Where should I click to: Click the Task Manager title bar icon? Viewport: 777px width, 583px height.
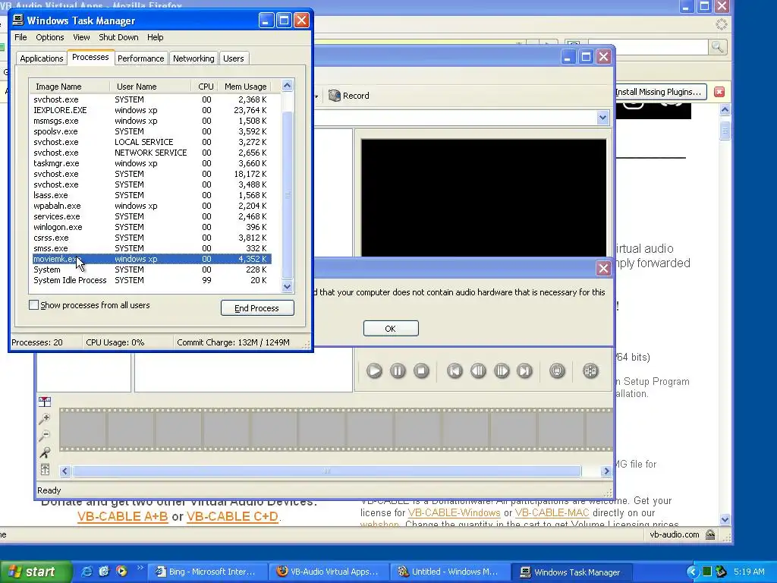tap(18, 20)
